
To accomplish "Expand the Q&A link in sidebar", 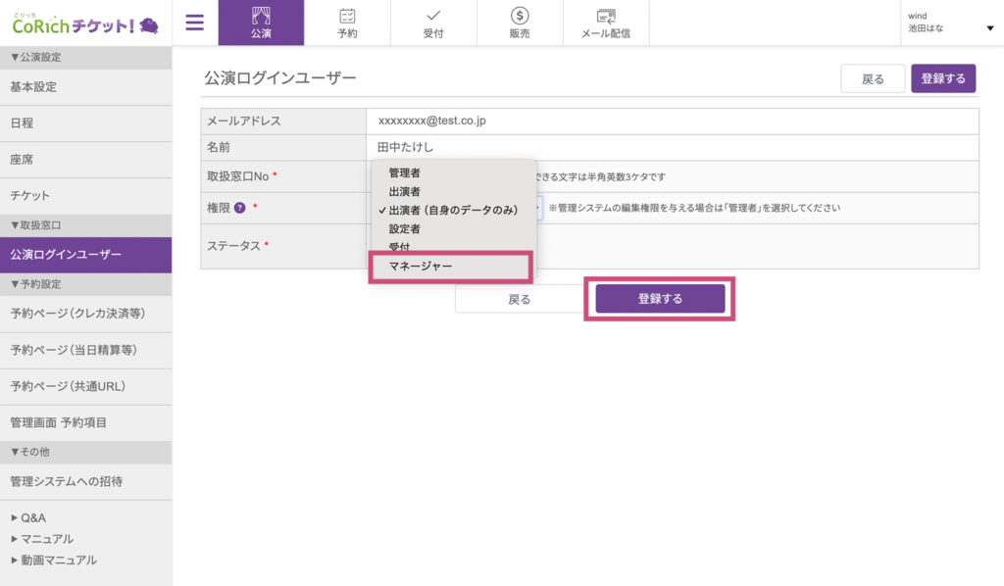I will 32,517.
